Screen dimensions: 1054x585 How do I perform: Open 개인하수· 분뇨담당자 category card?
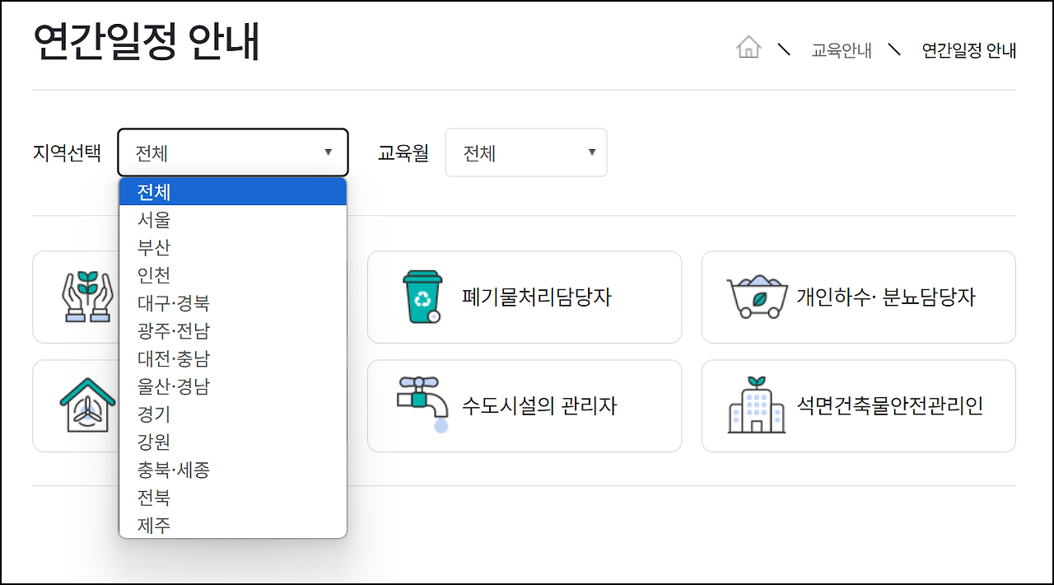coord(859,297)
